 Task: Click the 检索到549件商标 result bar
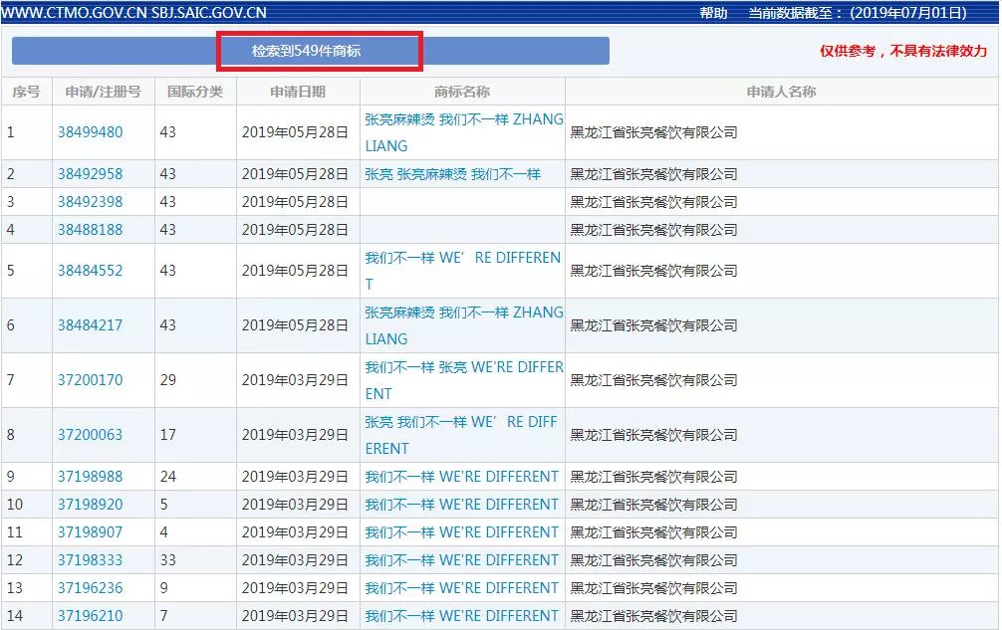[x=311, y=51]
